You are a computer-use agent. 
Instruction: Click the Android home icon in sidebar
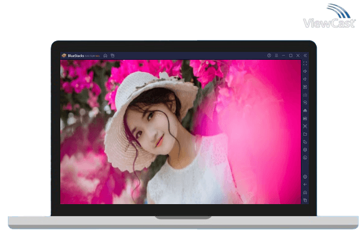click(x=305, y=193)
